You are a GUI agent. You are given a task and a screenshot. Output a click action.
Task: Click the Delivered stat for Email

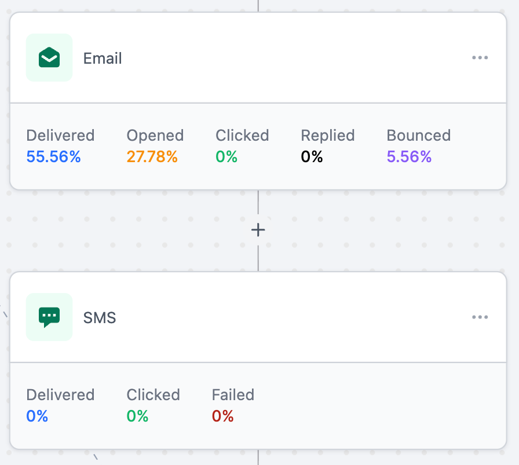(60, 145)
